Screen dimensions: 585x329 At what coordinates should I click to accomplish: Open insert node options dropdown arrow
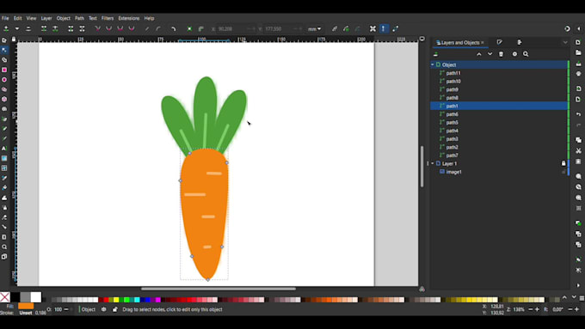[17, 28]
